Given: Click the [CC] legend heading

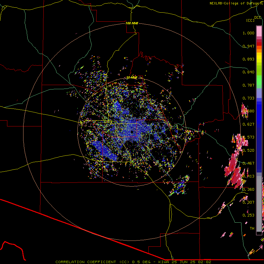Looking at the screenshot, I should (250, 20).
